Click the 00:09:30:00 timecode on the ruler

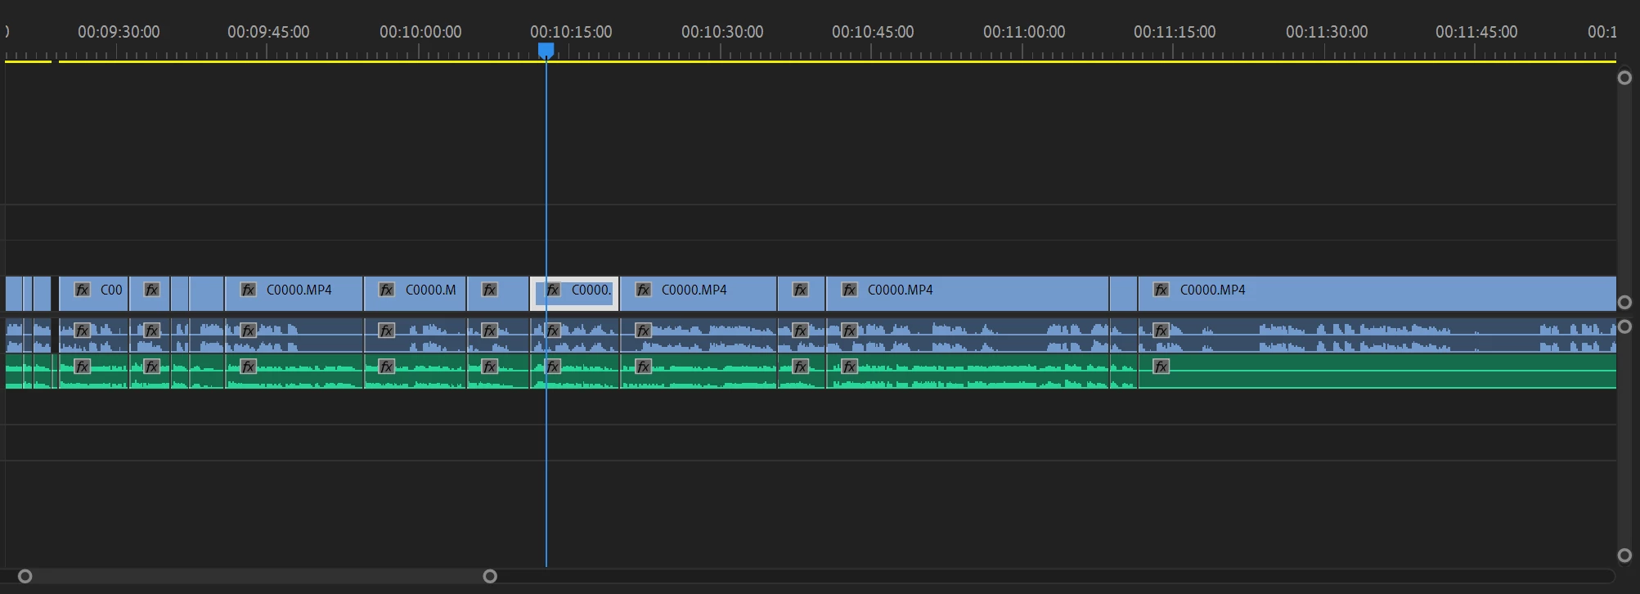click(x=119, y=32)
